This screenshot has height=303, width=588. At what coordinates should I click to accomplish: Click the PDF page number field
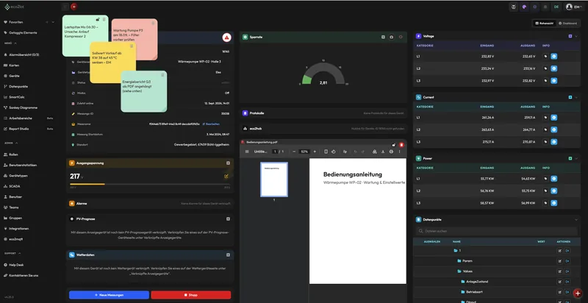275,151
